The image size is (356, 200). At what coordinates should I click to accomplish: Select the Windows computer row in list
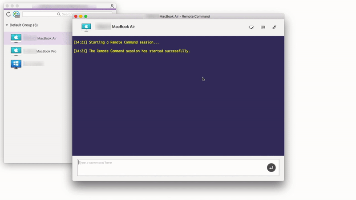(x=38, y=64)
